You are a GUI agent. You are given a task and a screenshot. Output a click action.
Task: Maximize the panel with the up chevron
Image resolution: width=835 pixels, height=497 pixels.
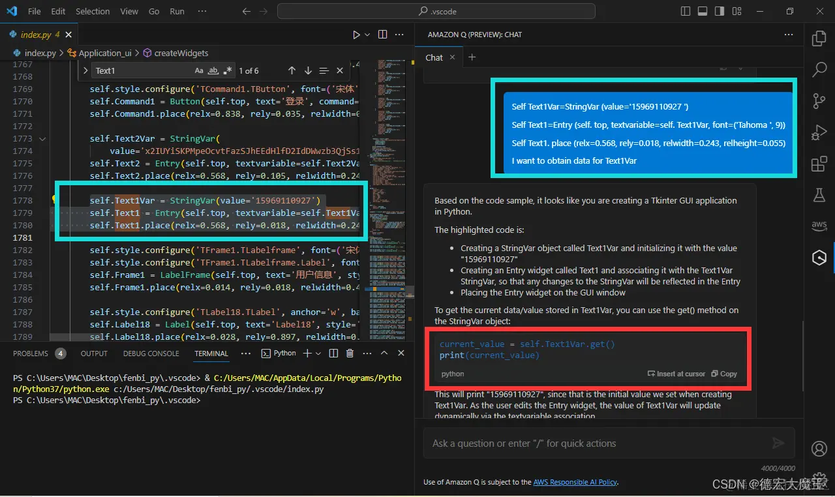384,354
